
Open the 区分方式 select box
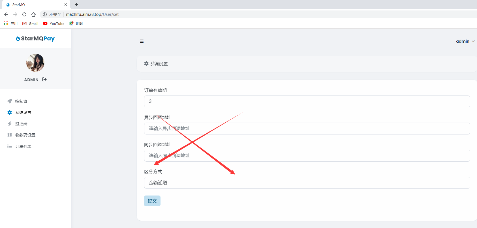(x=307, y=183)
